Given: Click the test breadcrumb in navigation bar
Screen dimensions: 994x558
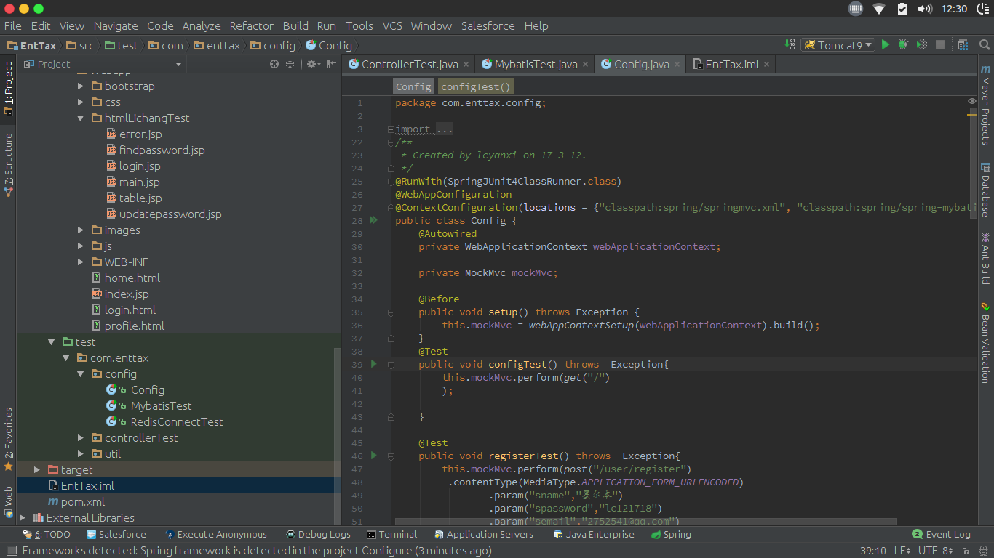Looking at the screenshot, I should [x=120, y=45].
